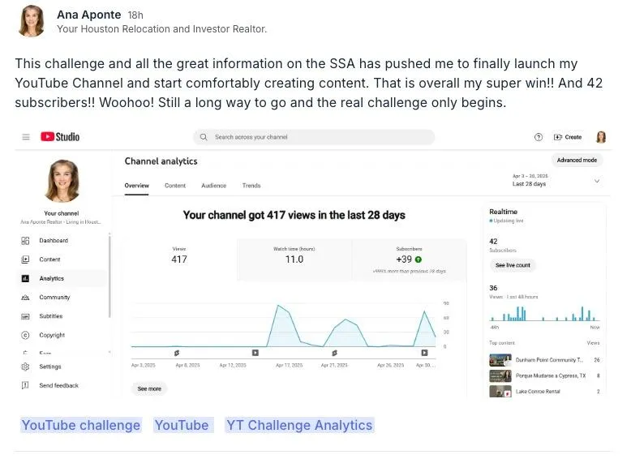
Task: Switch to the Audience tab
Action: pyautogui.click(x=213, y=186)
